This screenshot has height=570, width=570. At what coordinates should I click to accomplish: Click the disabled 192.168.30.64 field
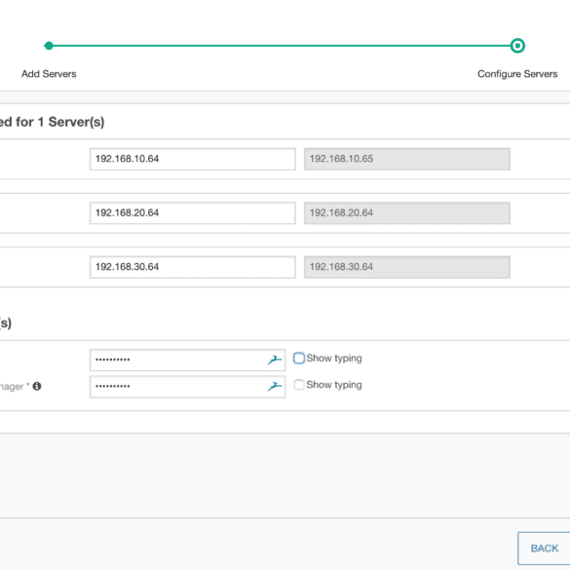coord(407,267)
